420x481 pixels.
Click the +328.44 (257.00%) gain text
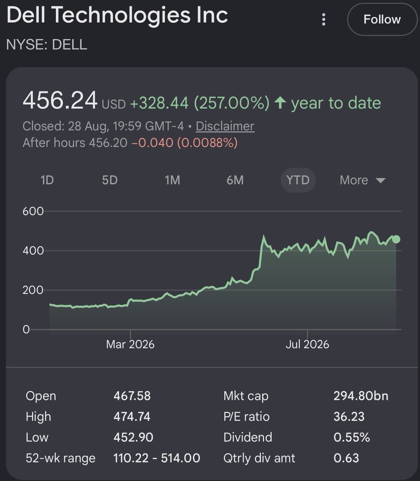click(x=199, y=103)
